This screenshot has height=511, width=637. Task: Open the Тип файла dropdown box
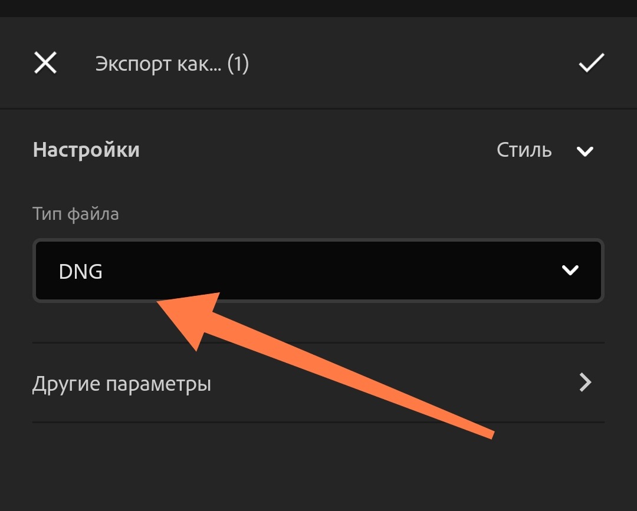(318, 271)
